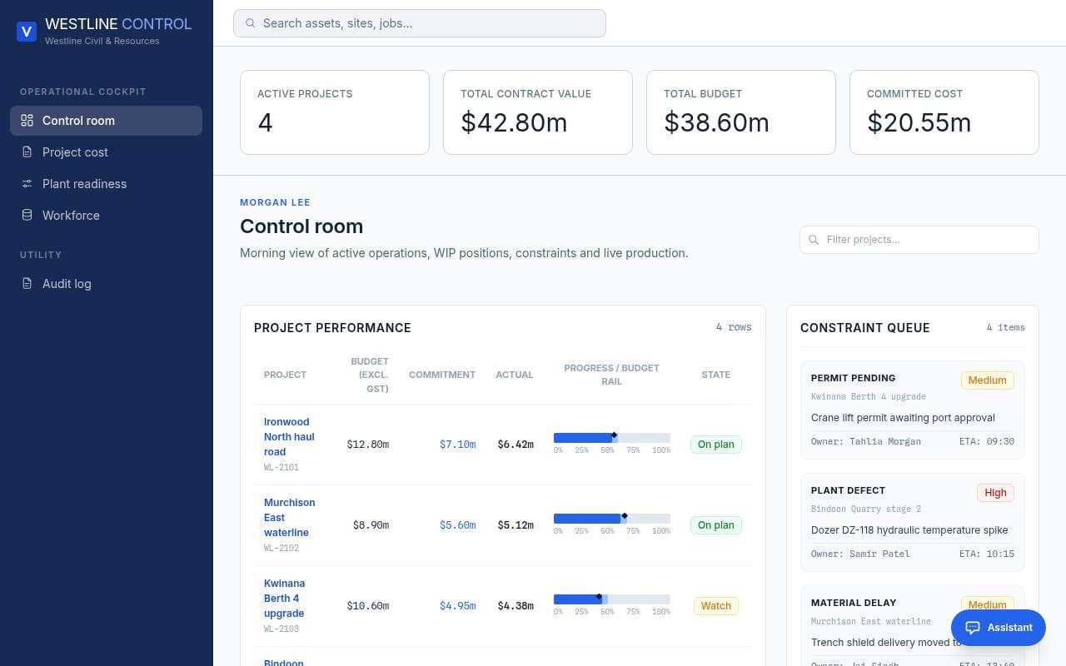
Task: Click the WL-2103 project code
Action: coord(281,629)
